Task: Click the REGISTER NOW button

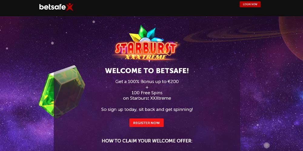Action: tap(146, 123)
